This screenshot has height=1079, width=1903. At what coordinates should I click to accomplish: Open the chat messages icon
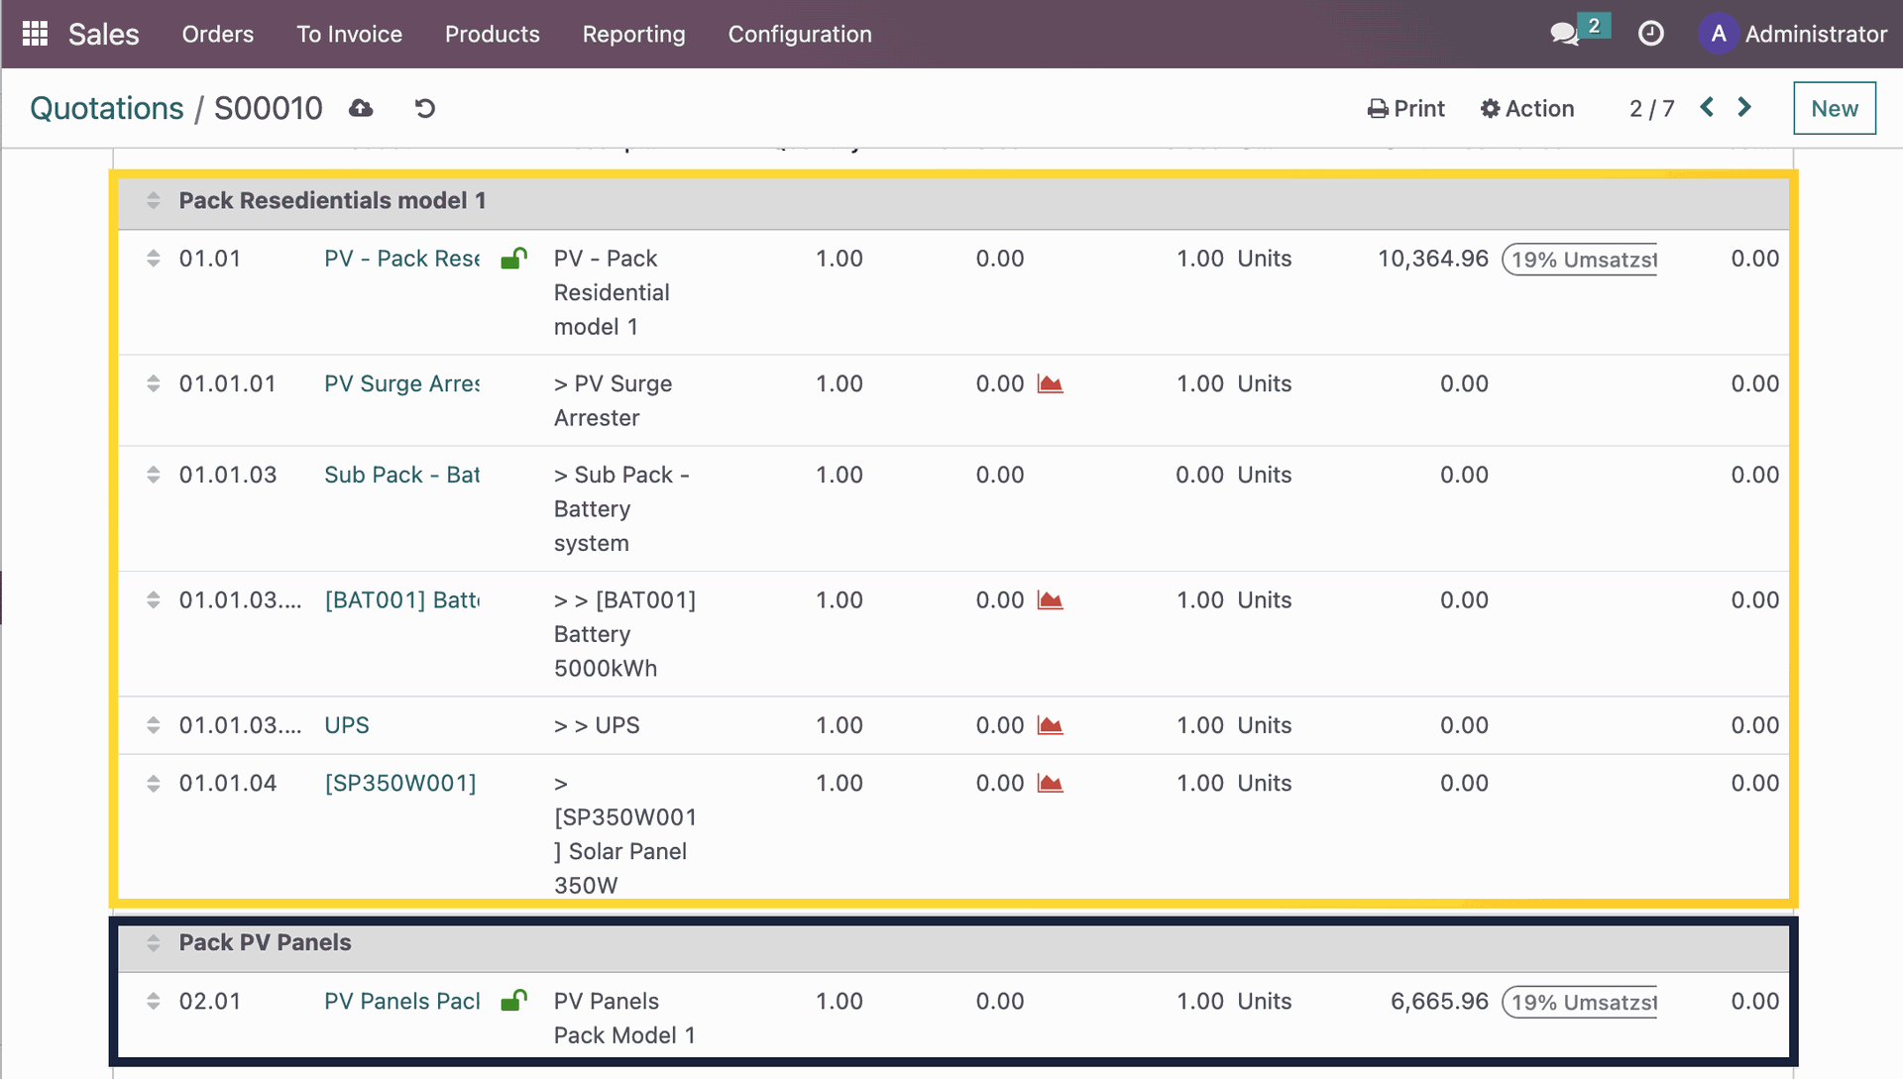(1564, 34)
